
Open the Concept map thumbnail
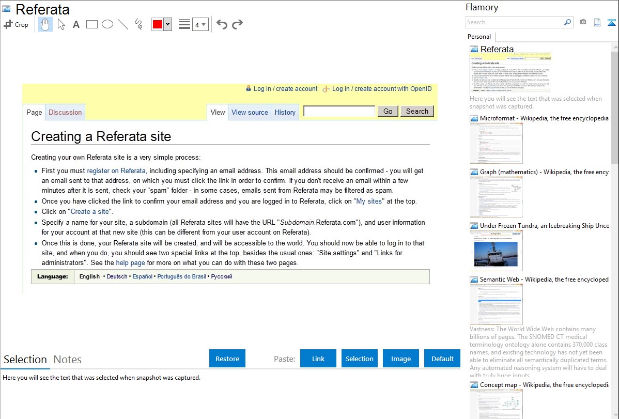click(x=496, y=404)
